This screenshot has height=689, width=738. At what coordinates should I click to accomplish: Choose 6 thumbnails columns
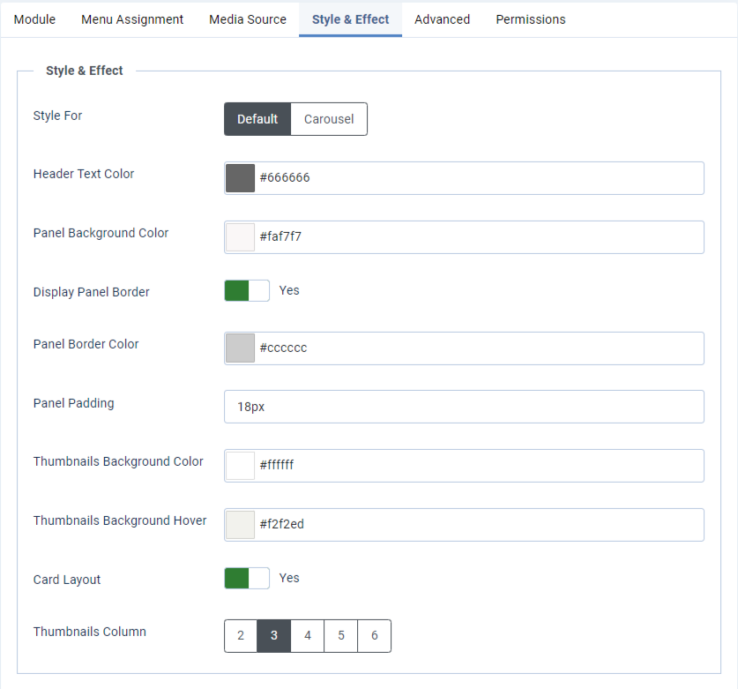click(x=375, y=636)
